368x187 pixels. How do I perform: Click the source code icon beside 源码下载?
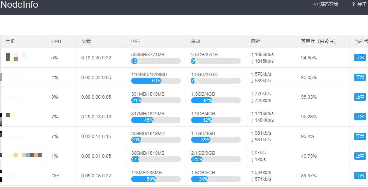click(x=315, y=4)
